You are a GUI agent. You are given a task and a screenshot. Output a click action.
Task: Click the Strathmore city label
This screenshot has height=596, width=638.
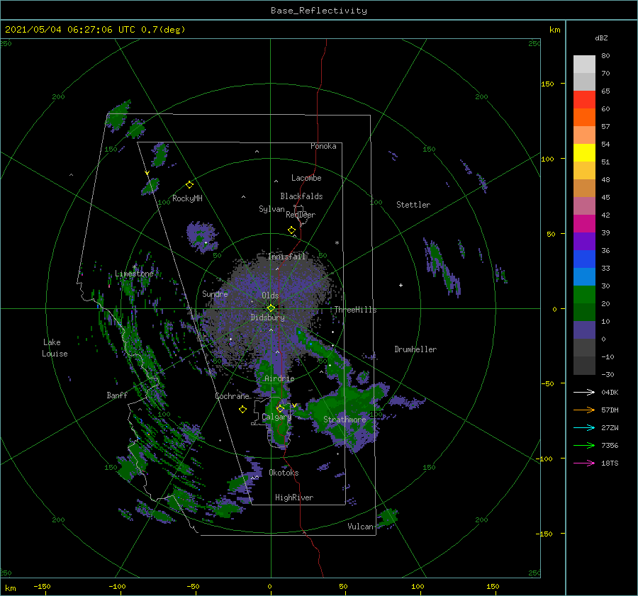point(345,420)
